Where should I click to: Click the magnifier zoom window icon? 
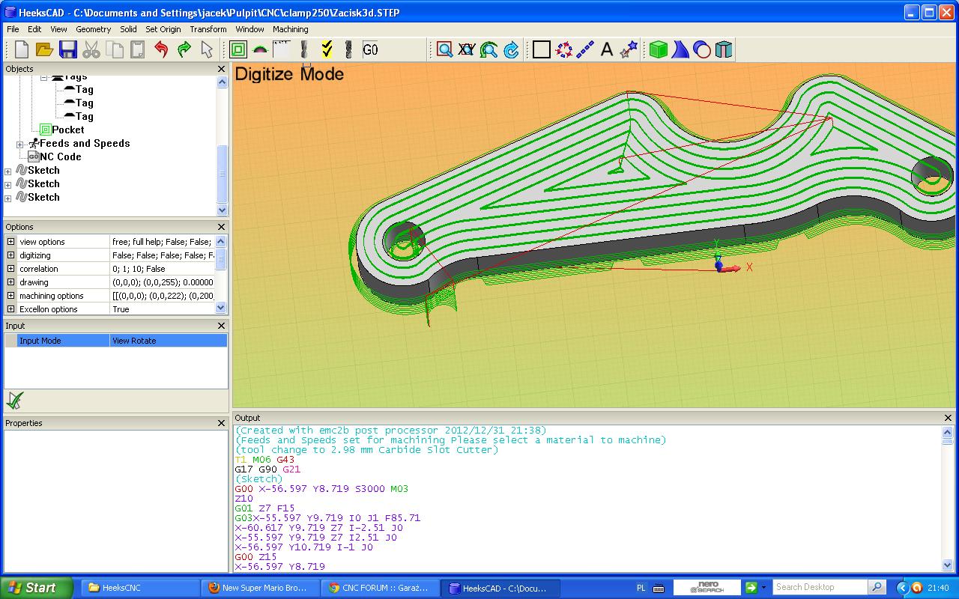444,49
